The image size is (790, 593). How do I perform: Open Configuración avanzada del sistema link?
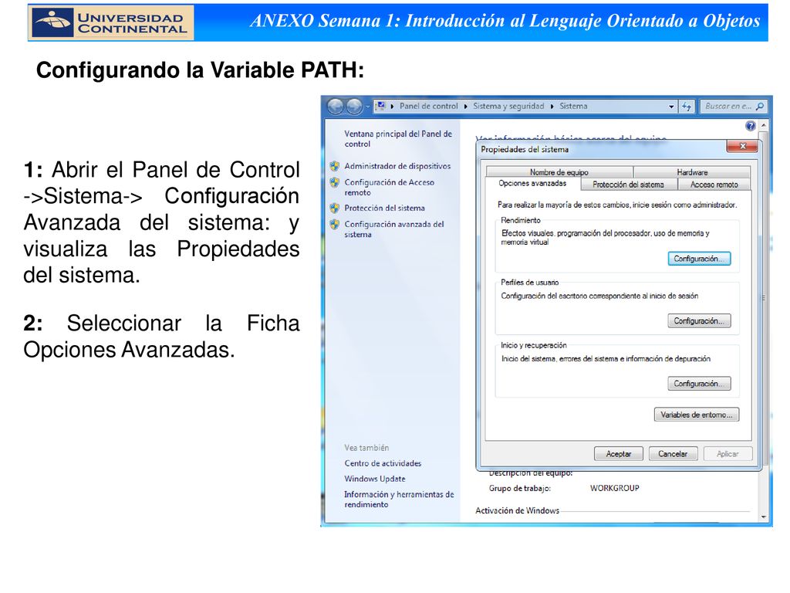click(394, 229)
